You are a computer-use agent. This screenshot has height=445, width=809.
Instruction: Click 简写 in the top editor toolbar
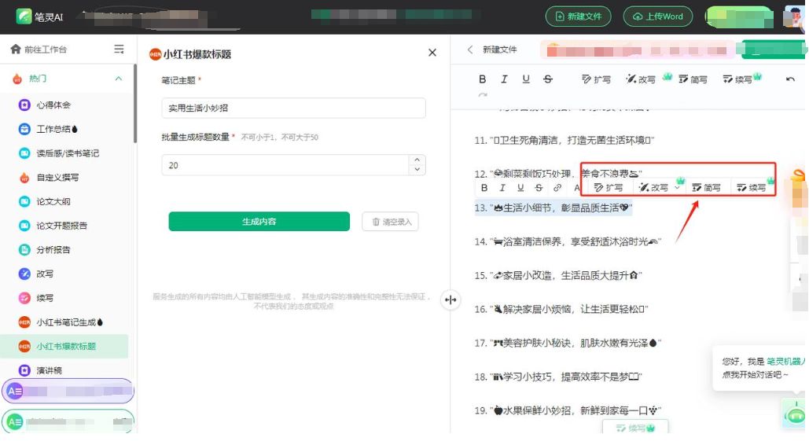[693, 79]
